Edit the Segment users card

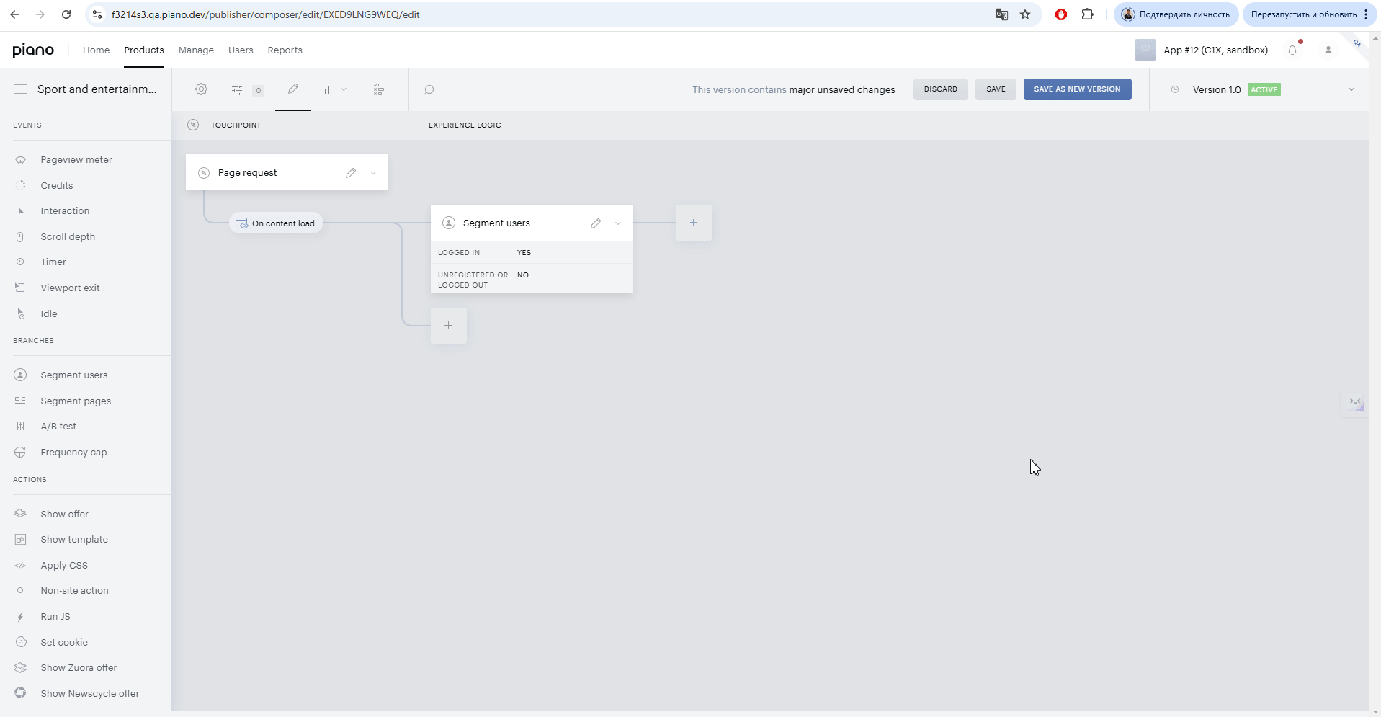coord(596,223)
